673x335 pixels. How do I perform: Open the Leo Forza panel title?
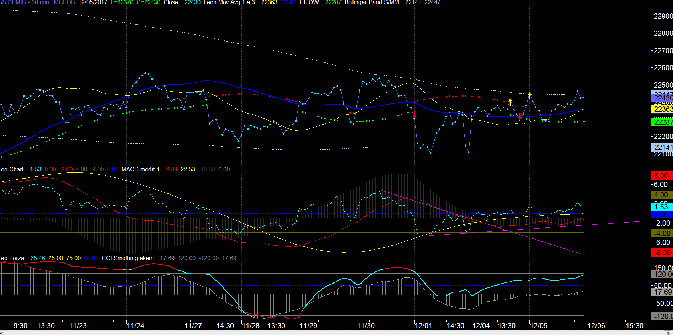click(12, 258)
